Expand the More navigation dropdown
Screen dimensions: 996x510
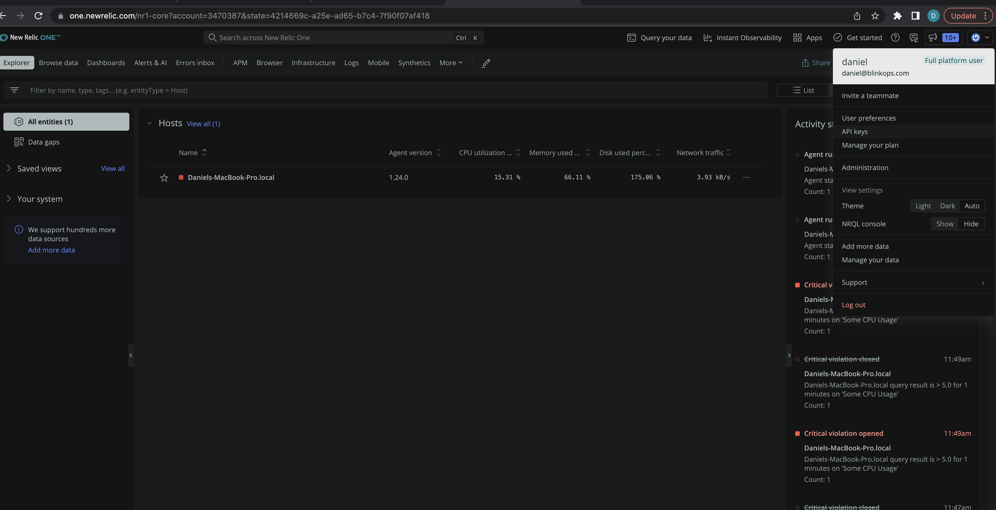click(451, 63)
